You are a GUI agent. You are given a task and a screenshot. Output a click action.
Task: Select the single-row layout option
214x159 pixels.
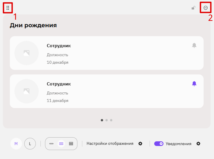pos(51,144)
